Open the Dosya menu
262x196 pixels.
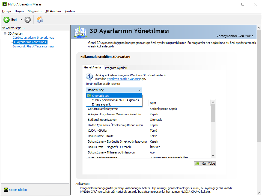7,11
